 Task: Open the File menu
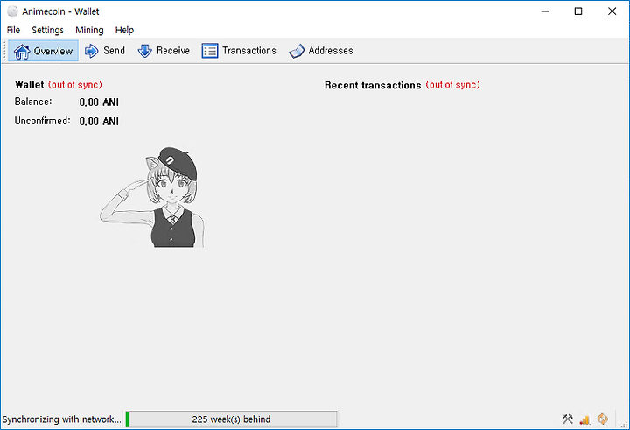(13, 30)
